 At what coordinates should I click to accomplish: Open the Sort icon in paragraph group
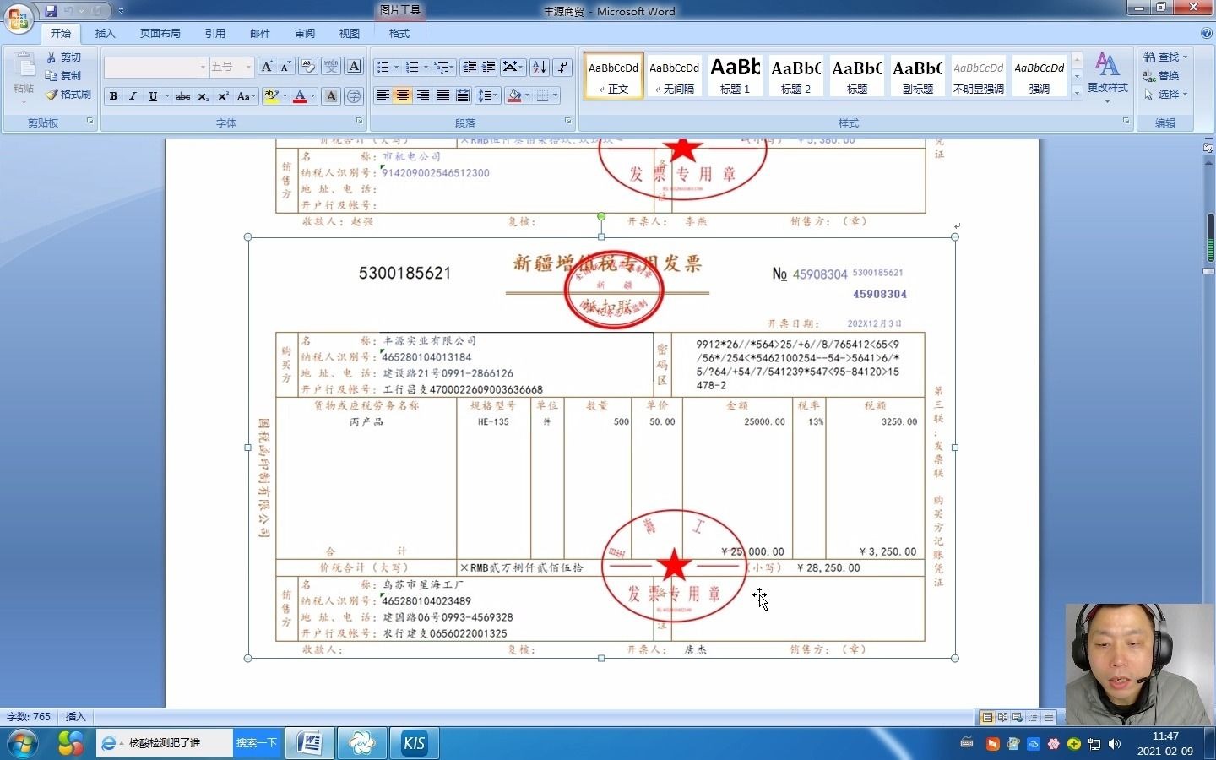[538, 67]
